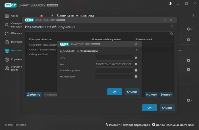
Task: Click Импорт button in exclusions window
Action: (152, 95)
